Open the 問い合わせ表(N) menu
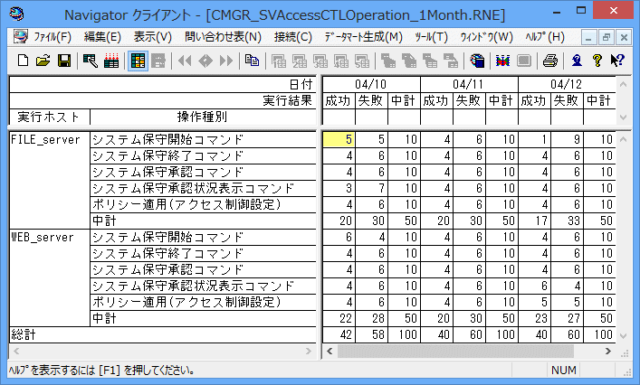The height and width of the screenshot is (385, 640). [223, 37]
